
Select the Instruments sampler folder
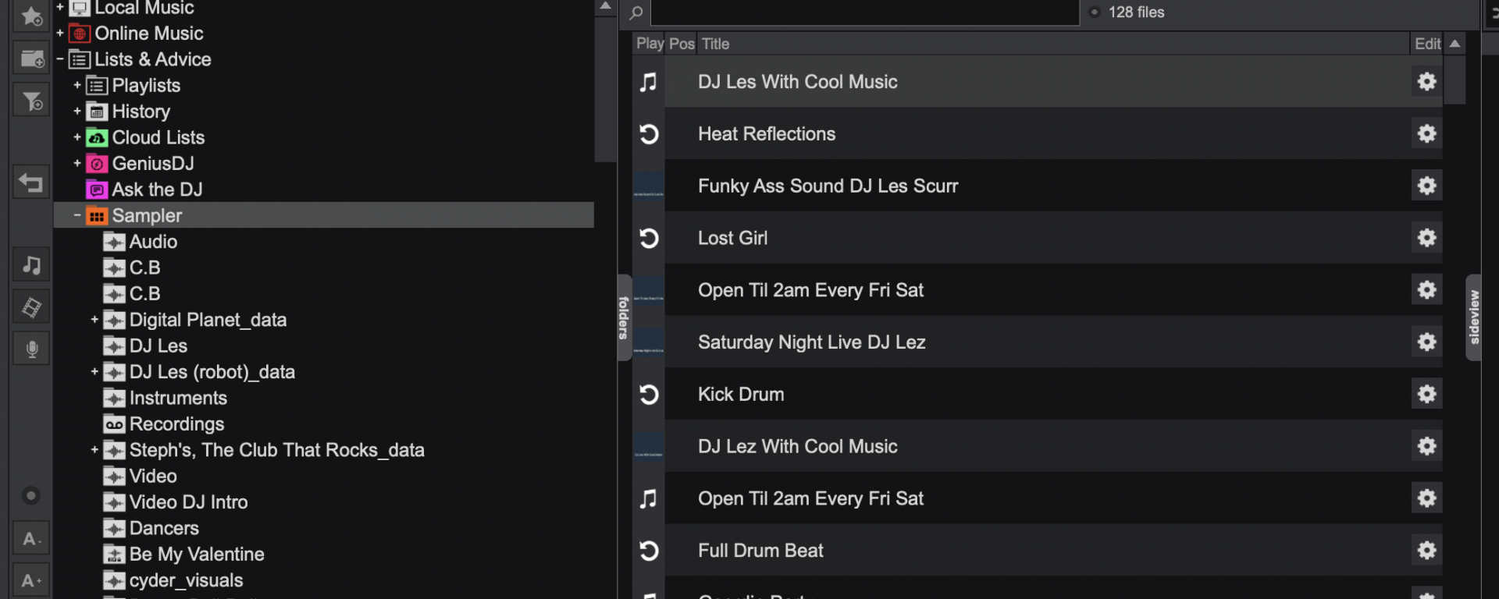pyautogui.click(x=178, y=398)
